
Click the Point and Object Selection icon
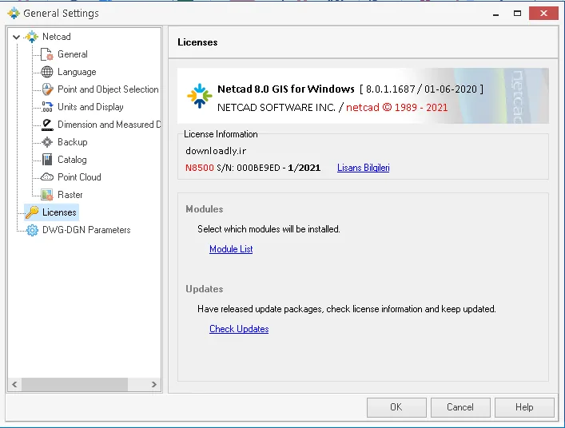[x=47, y=89]
